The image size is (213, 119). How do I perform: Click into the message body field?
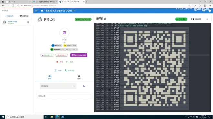(65, 96)
